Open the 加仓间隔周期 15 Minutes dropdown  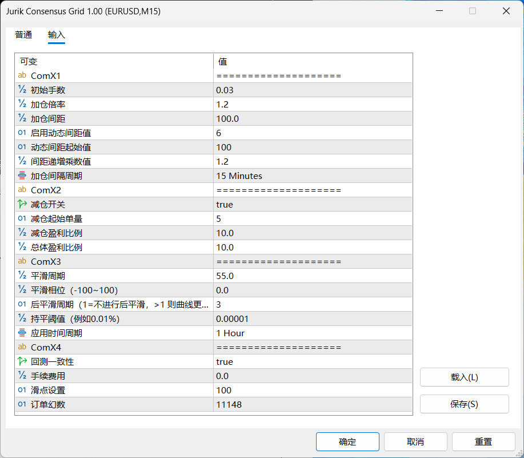coord(313,176)
